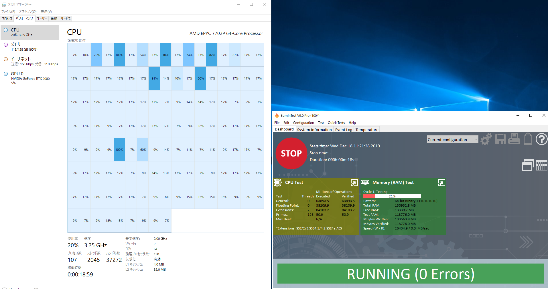The height and width of the screenshot is (289, 548).
Task: Click the printer icon in BurnInTest
Action: coord(514,139)
